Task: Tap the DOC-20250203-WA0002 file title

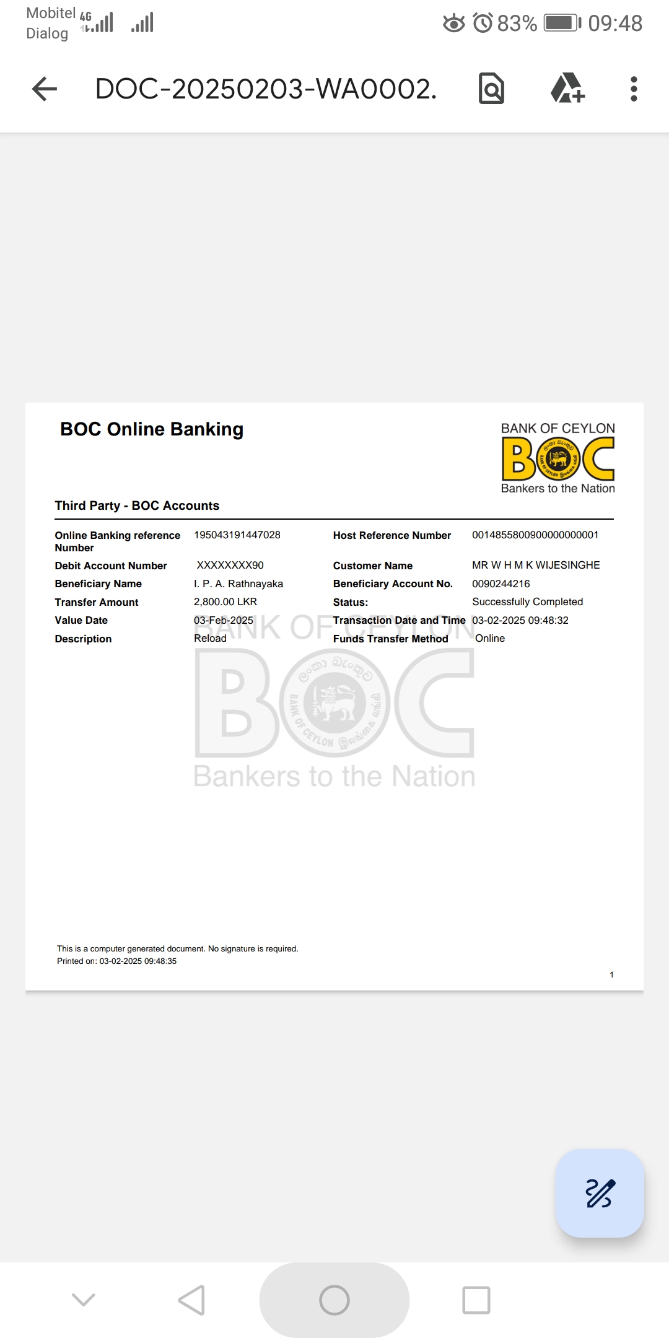Action: click(x=266, y=89)
